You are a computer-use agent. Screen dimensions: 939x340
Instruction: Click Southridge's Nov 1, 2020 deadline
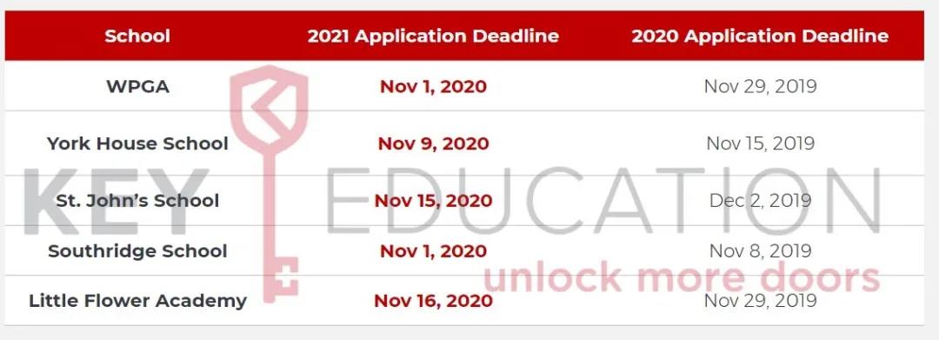(434, 250)
